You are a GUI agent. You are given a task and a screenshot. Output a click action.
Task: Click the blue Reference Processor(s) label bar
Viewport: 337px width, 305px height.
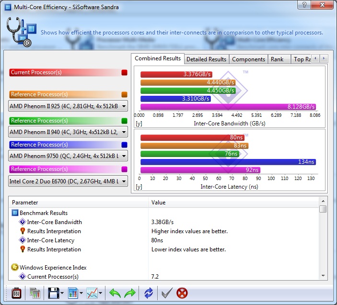point(65,145)
